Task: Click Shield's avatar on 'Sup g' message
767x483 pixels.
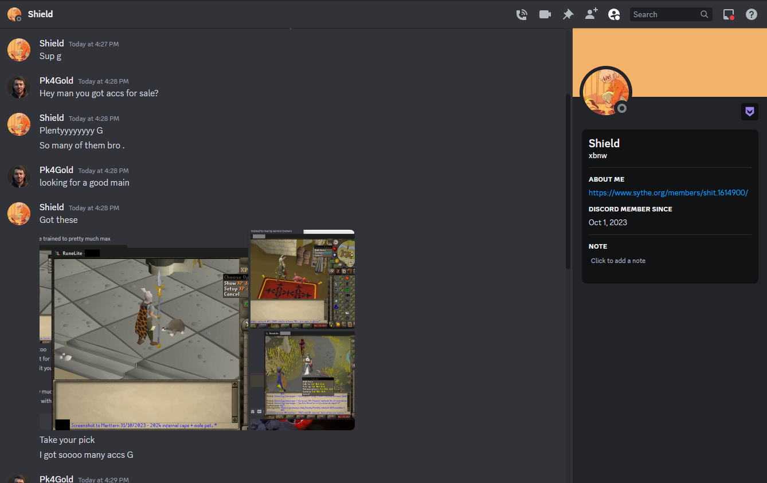Action: point(19,50)
